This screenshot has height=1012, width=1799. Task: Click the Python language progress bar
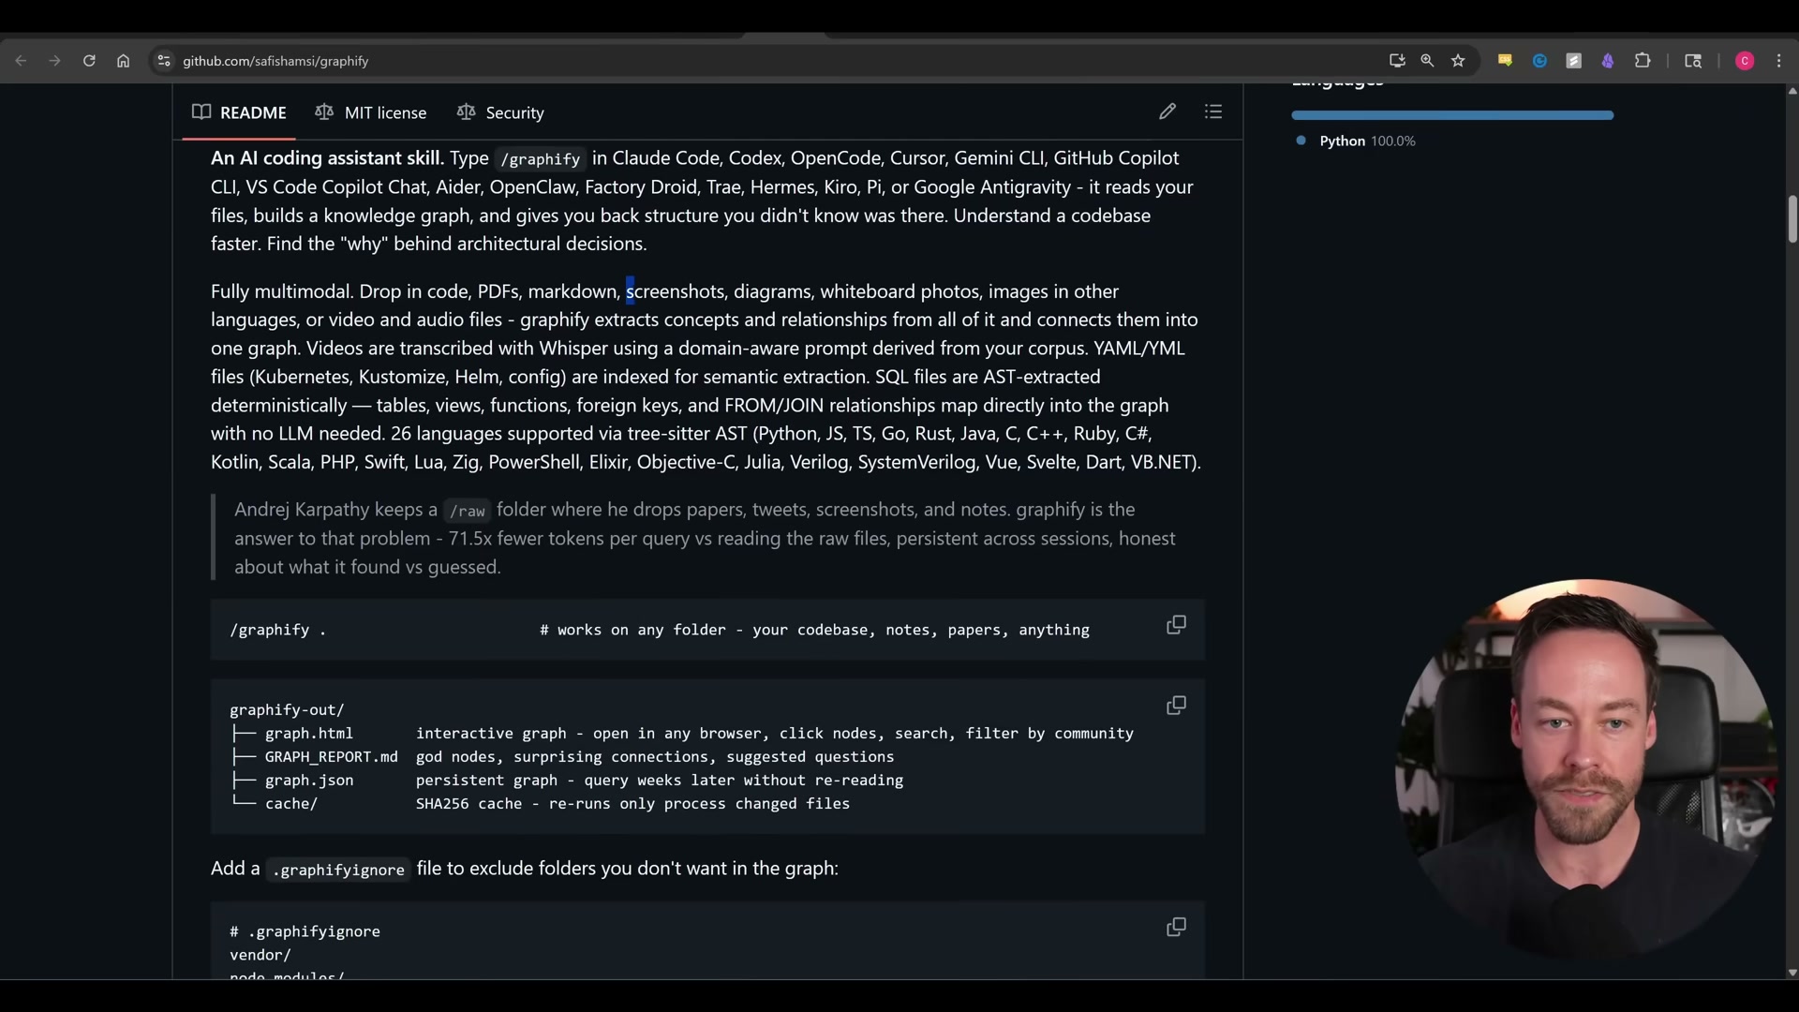1452,115
